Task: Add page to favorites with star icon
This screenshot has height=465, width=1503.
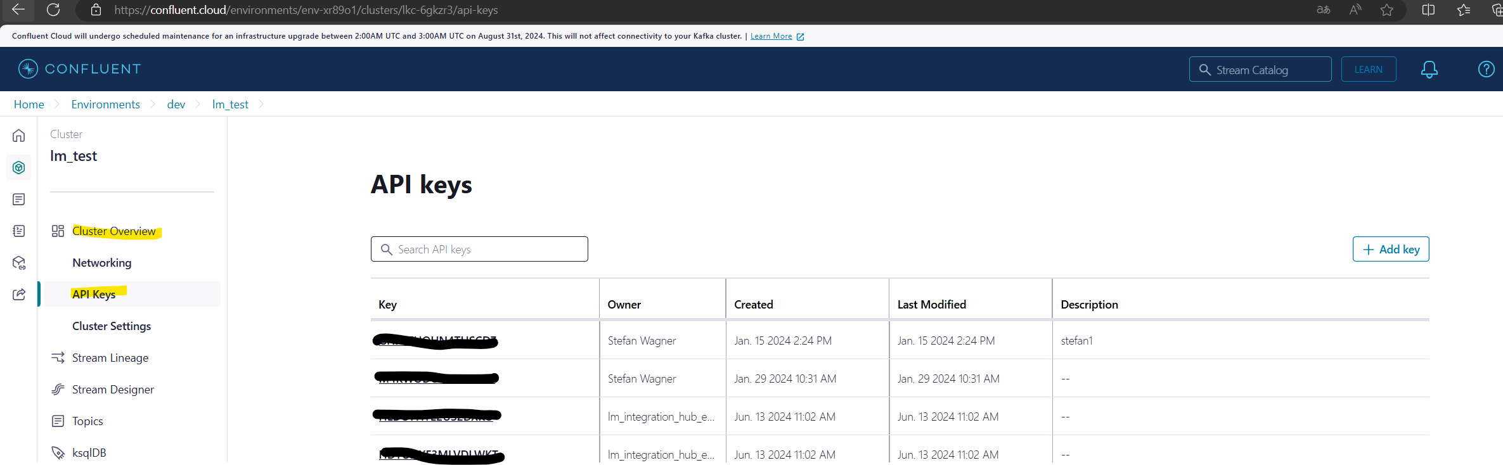Action: click(1387, 10)
